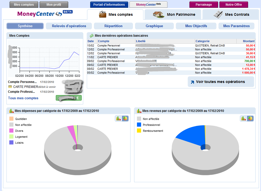Open the Relevés d'opérations tab
Image resolution: width=261 pixels, height=191 pixels.
coord(69,26)
